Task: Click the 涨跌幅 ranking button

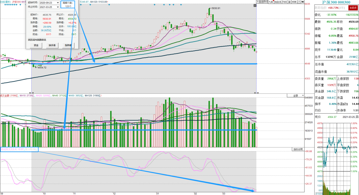Action: [68, 45]
